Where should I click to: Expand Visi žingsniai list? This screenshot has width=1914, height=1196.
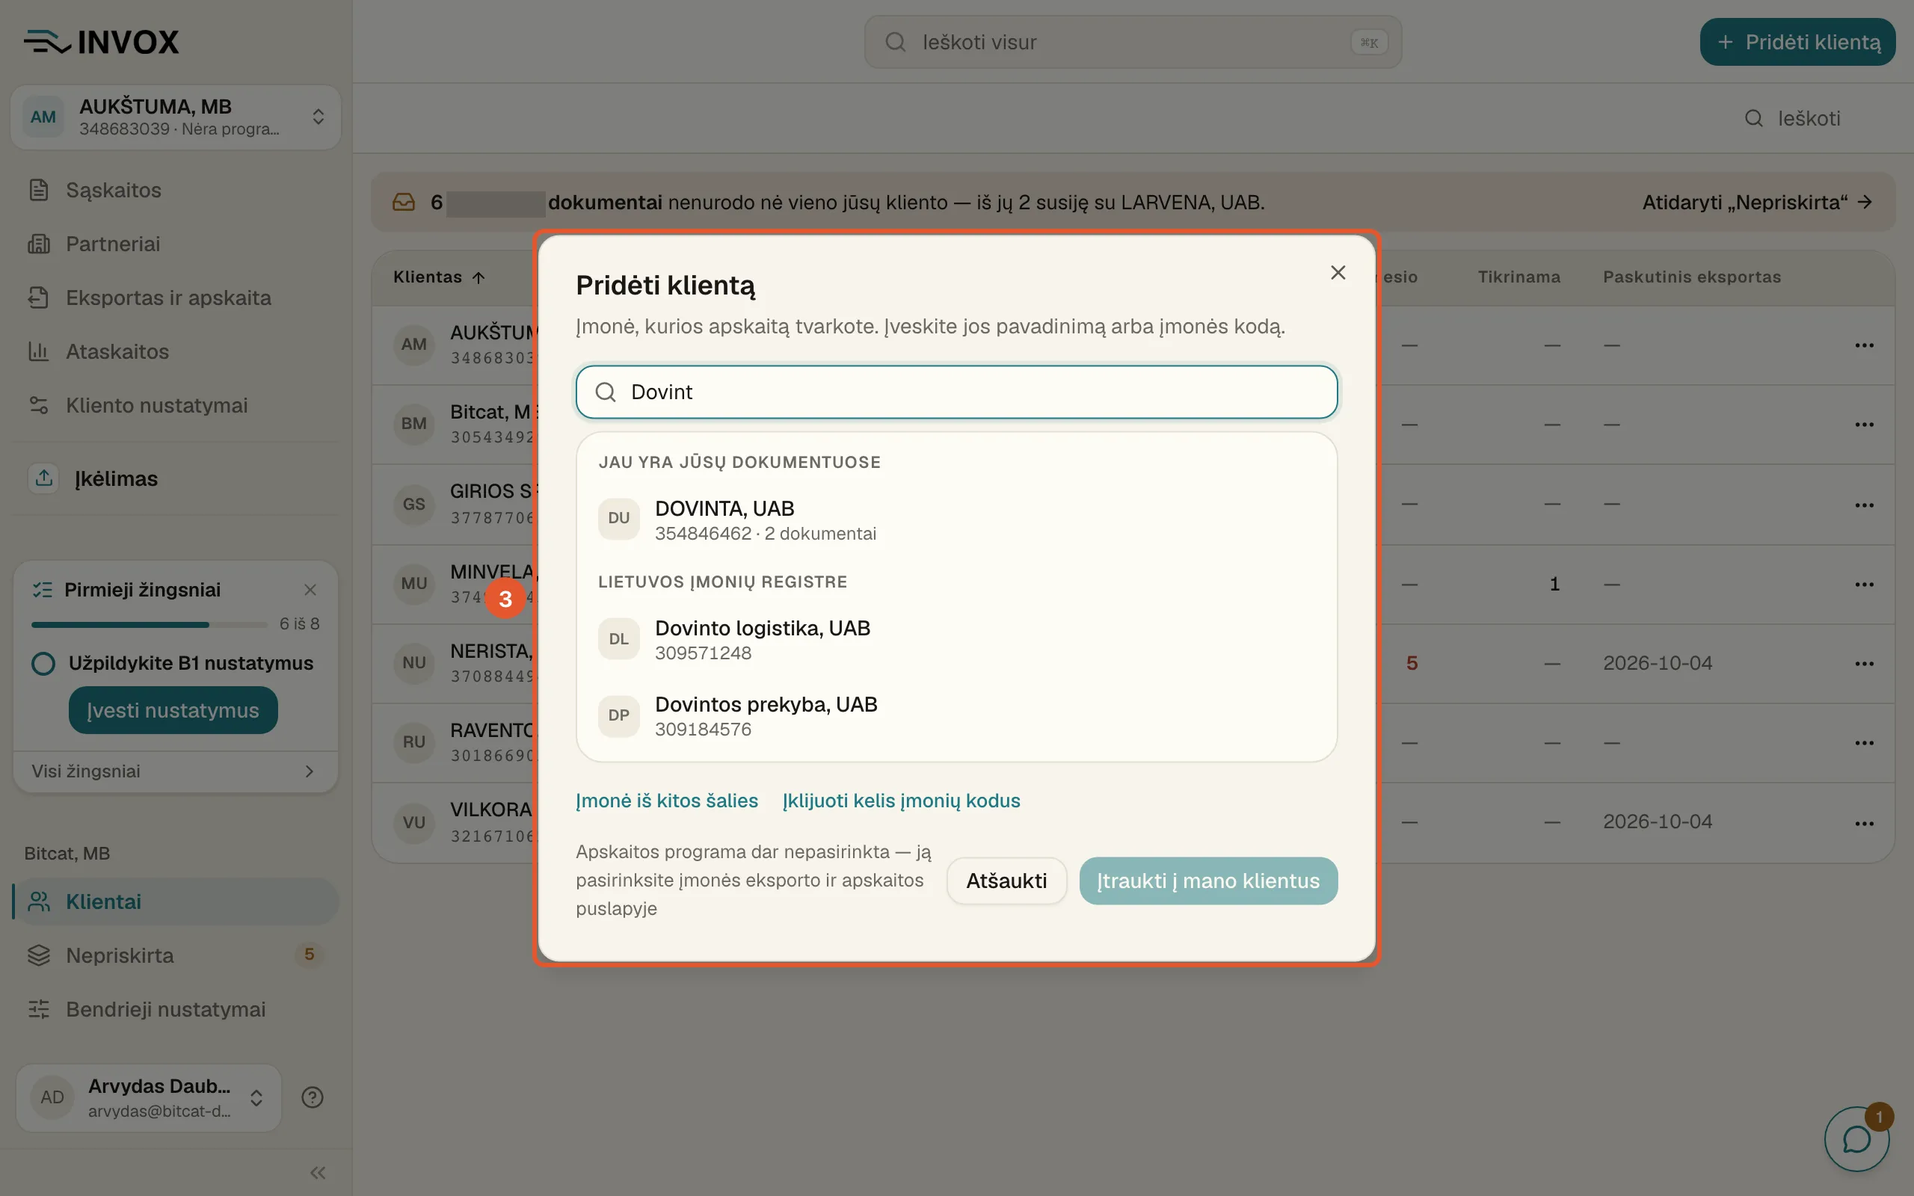(175, 771)
